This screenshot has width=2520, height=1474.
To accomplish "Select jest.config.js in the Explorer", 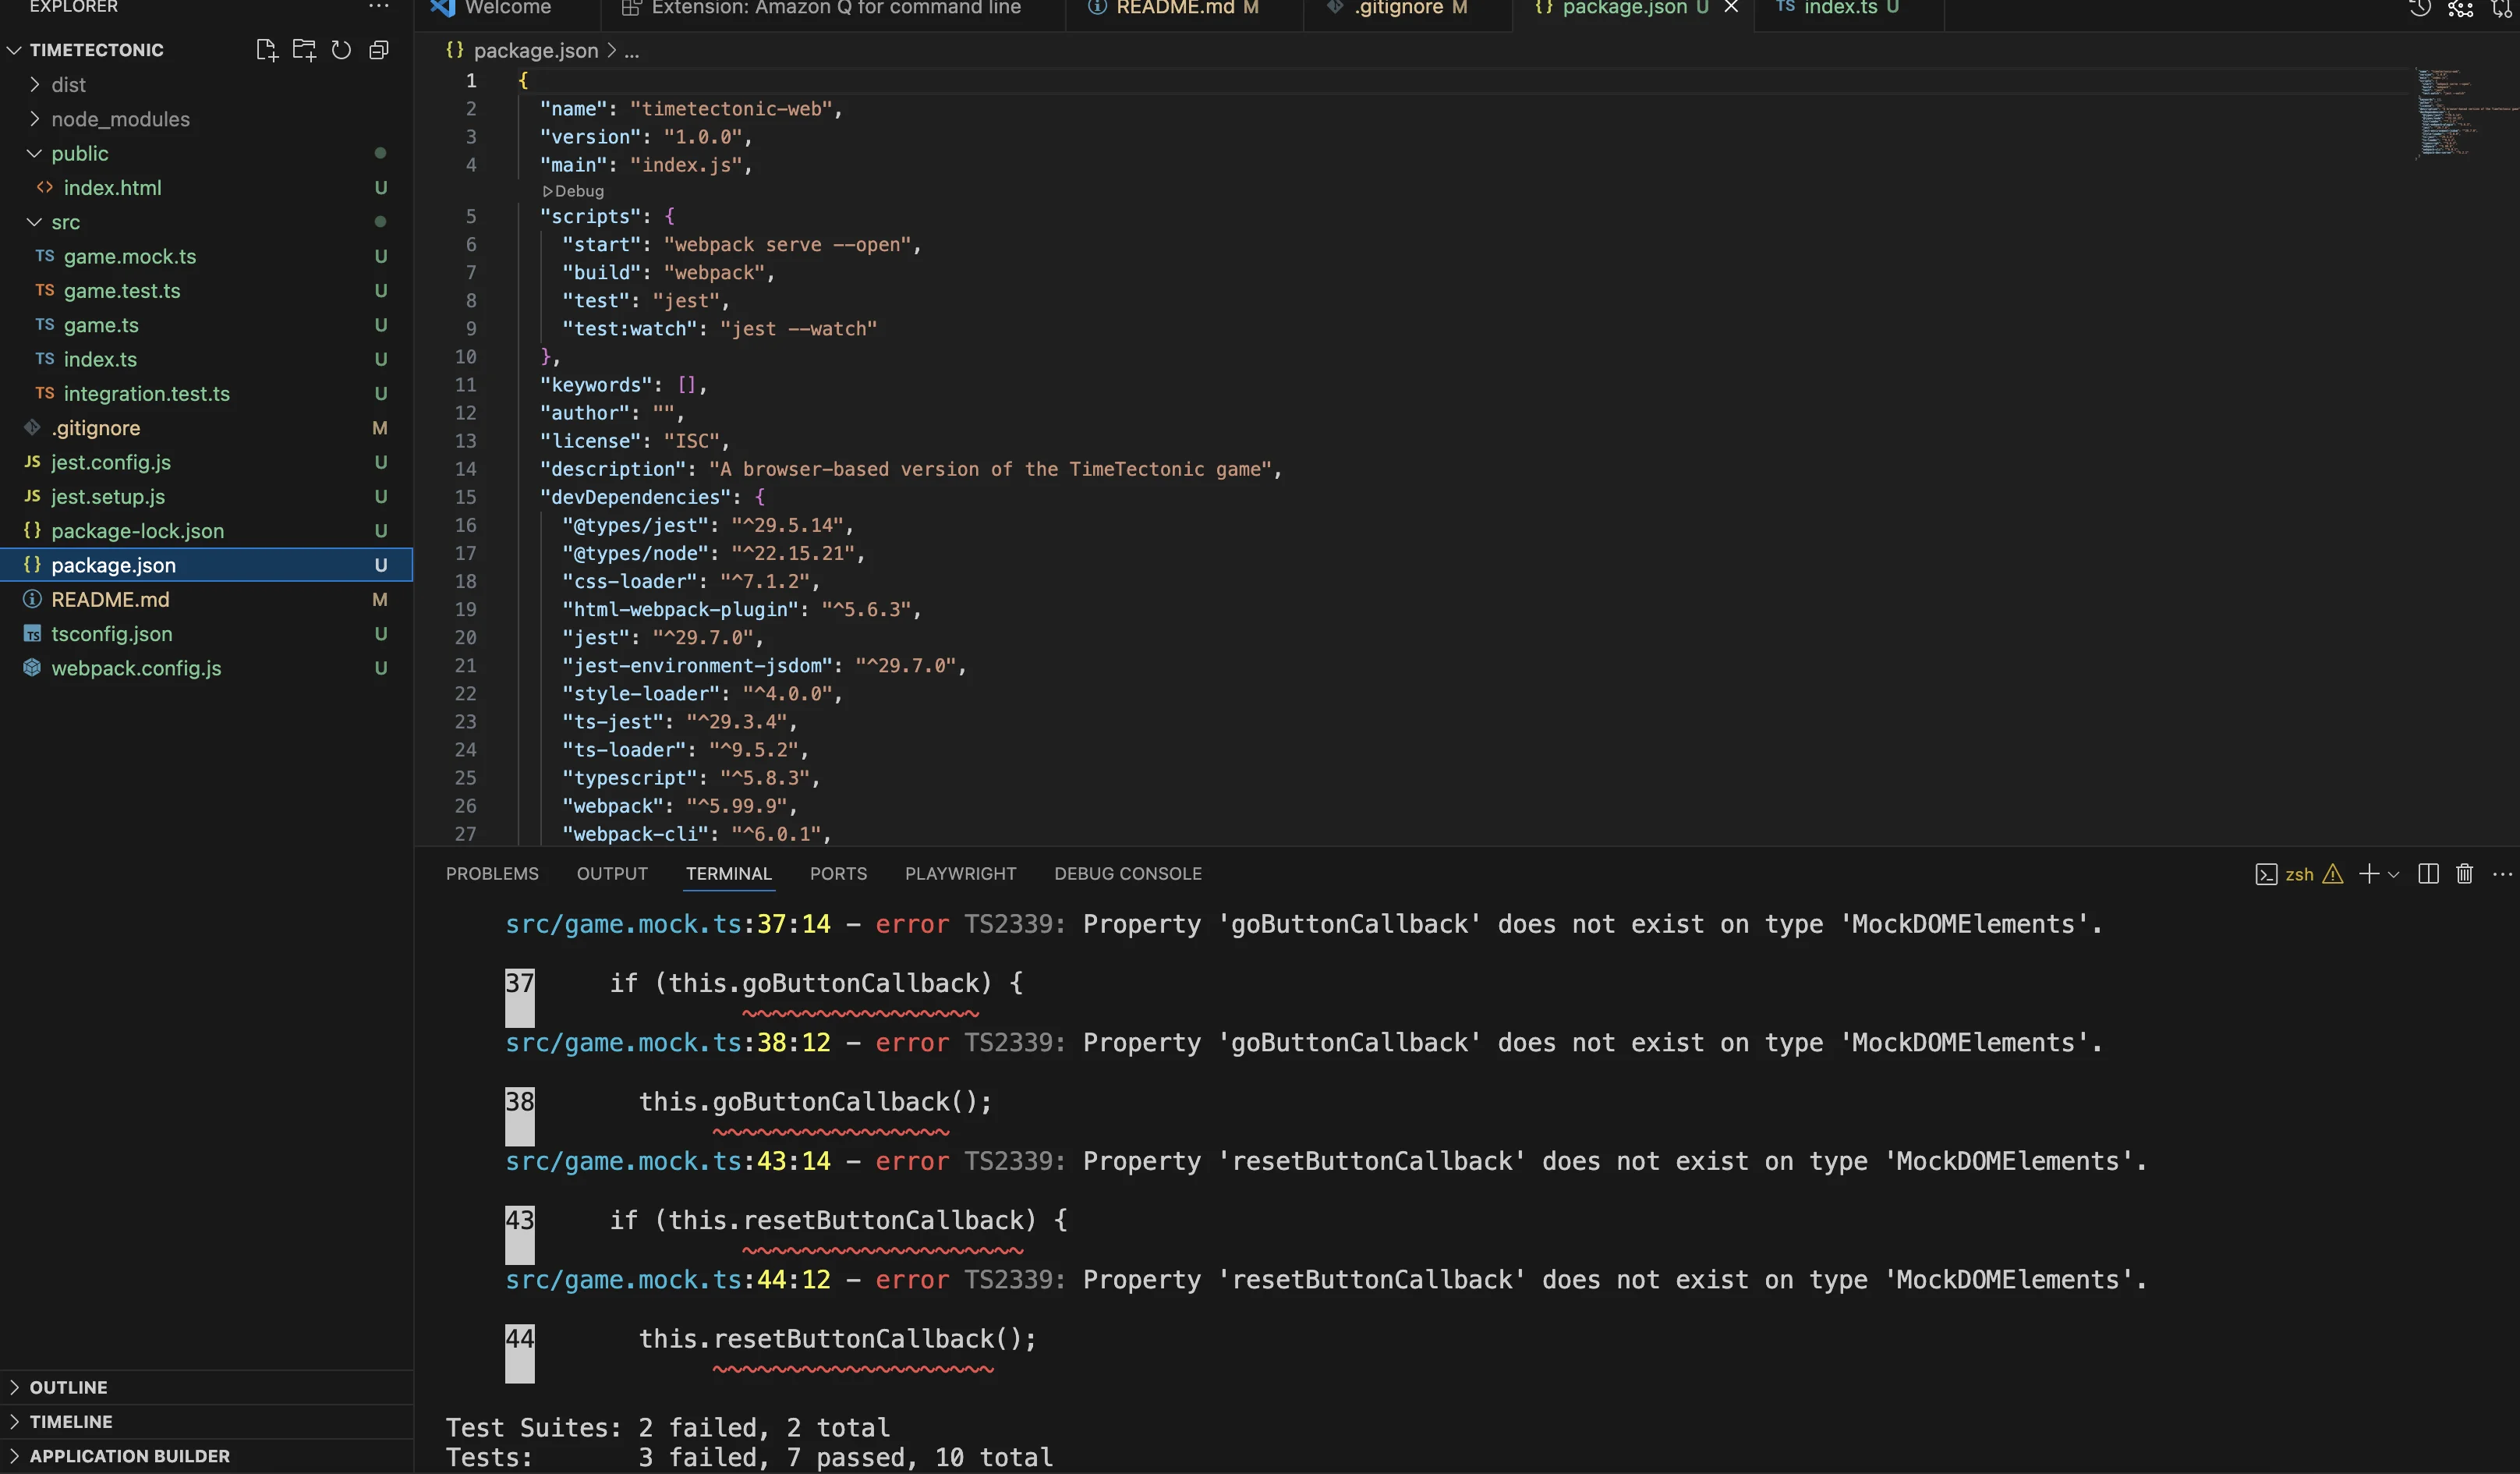I will coord(110,462).
